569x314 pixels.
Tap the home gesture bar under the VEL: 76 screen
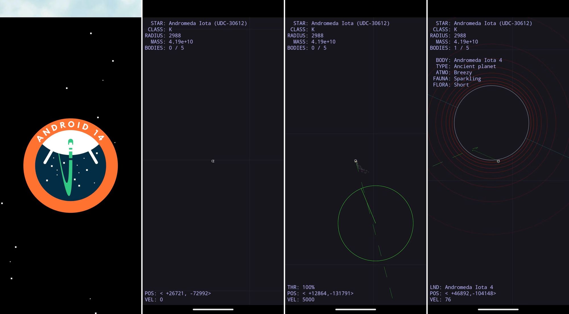(x=498, y=309)
